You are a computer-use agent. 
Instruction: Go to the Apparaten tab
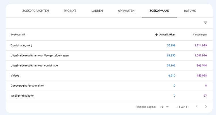coord(126,11)
